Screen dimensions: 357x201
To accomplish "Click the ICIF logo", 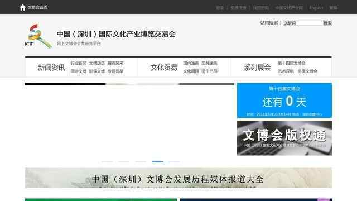I will click(38, 36).
